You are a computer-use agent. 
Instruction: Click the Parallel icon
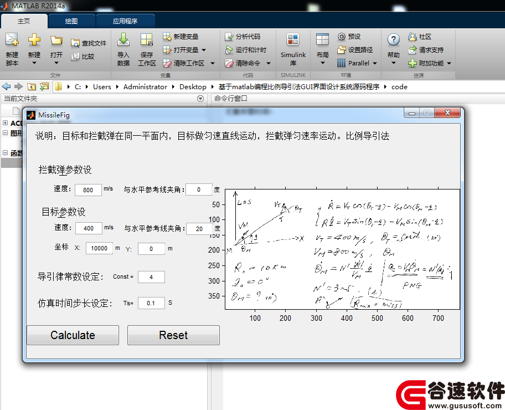pyautogui.click(x=342, y=63)
